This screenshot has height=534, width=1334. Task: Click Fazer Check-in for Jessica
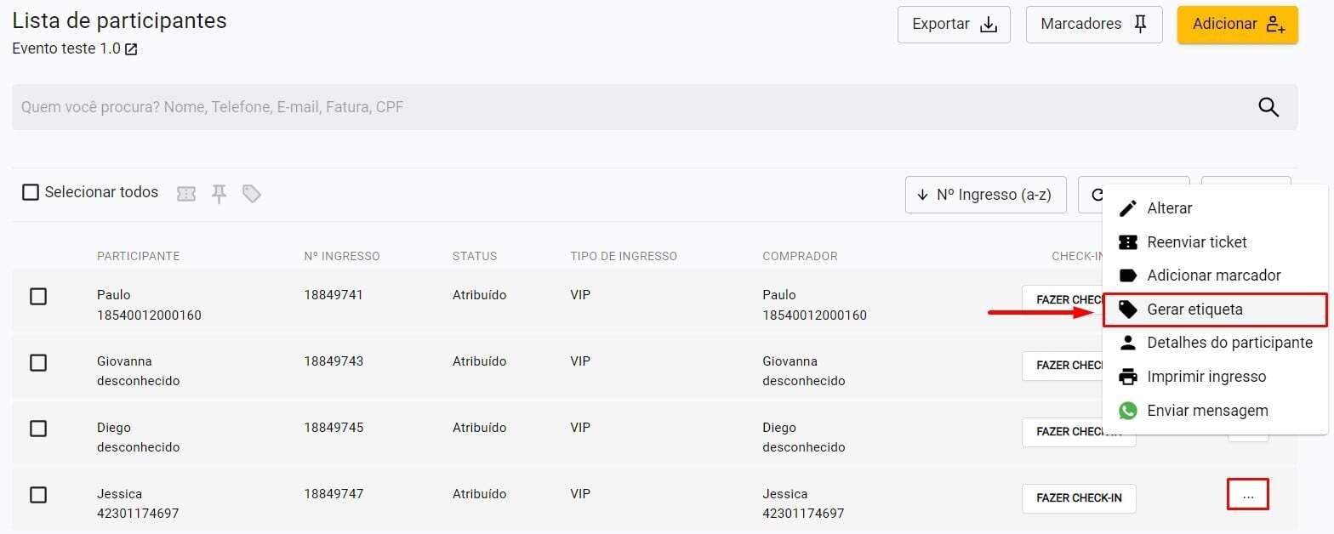point(1078,497)
